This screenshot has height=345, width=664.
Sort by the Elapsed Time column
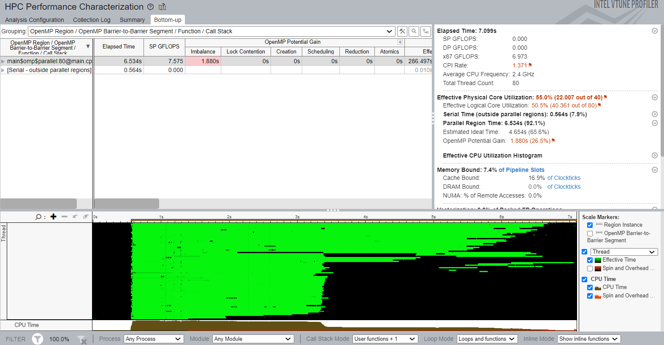point(119,47)
